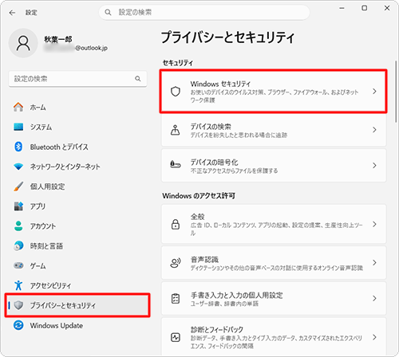Open Windows セキュリティ title text
The image size is (399, 357).
pos(220,84)
